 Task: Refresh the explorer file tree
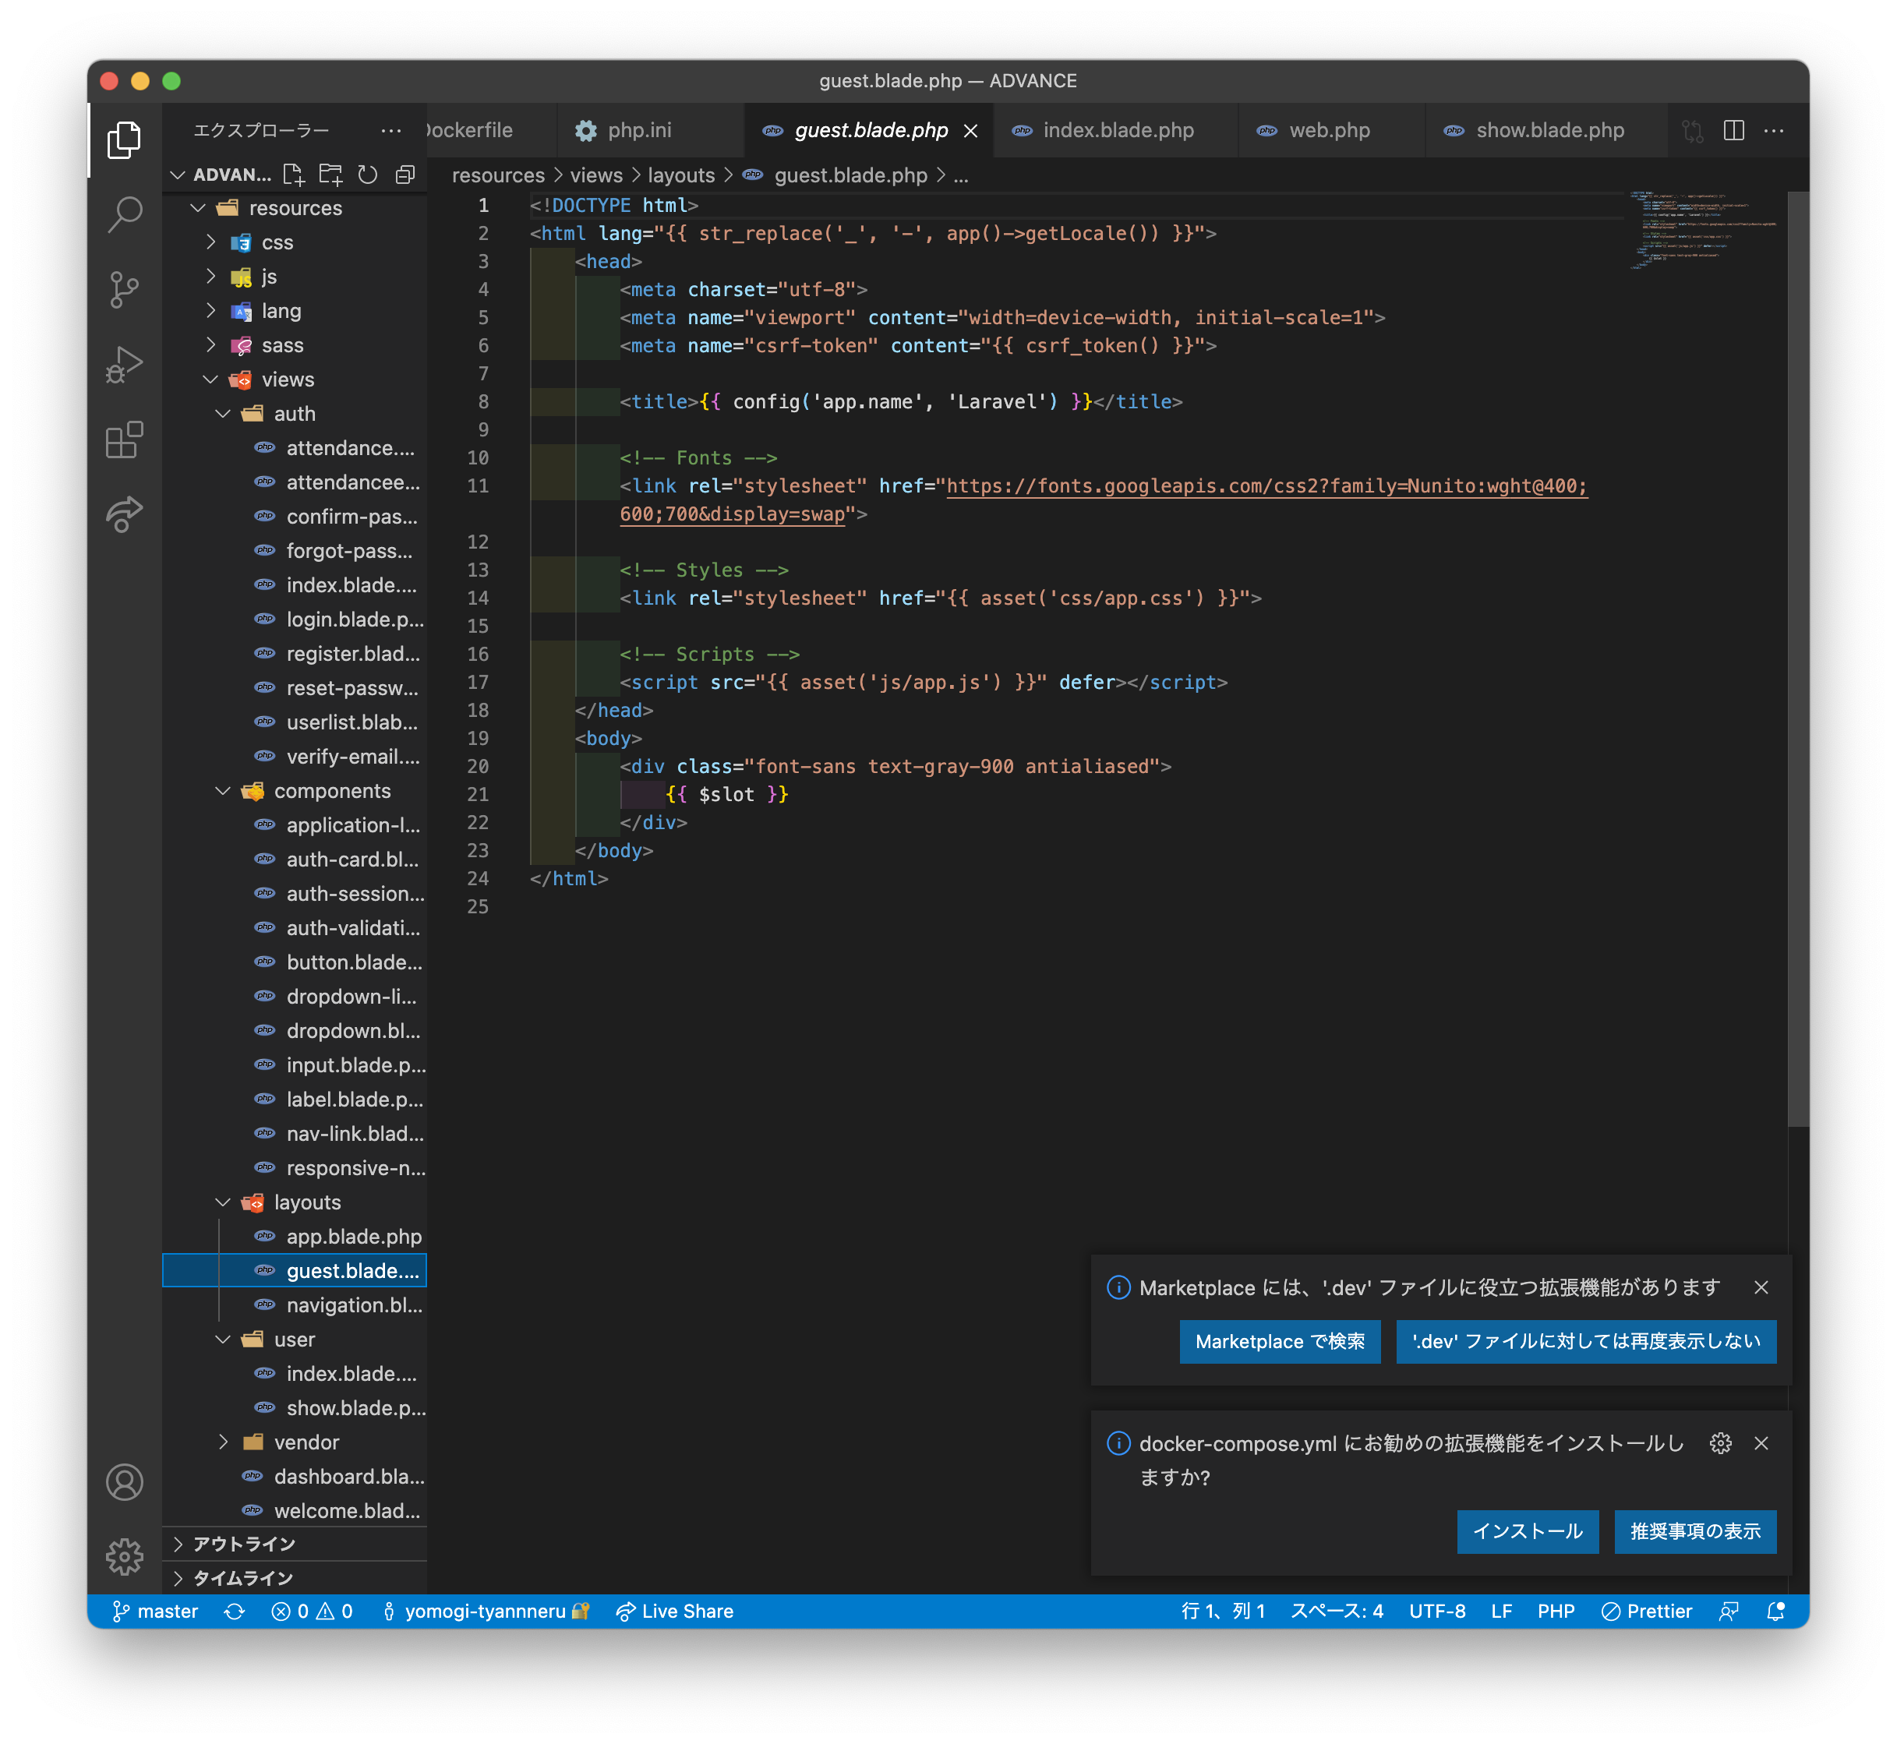pos(368,175)
